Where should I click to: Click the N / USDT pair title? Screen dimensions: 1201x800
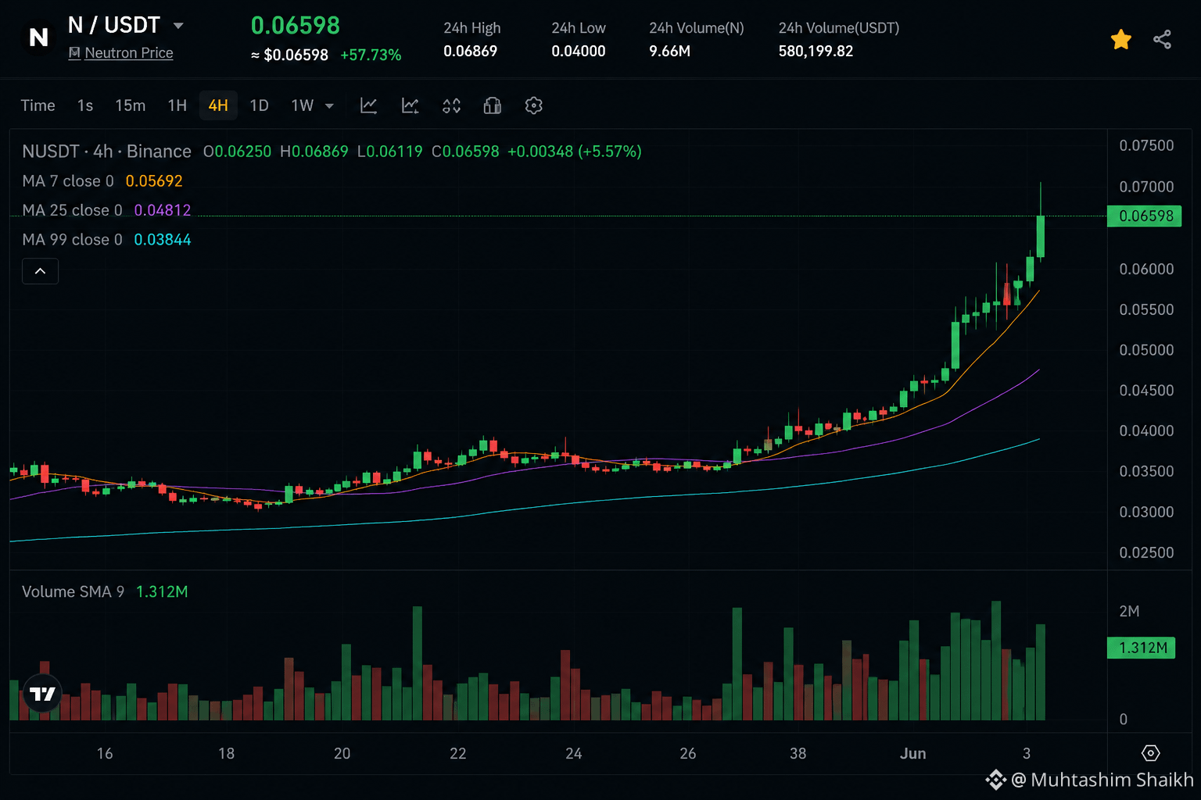(114, 25)
